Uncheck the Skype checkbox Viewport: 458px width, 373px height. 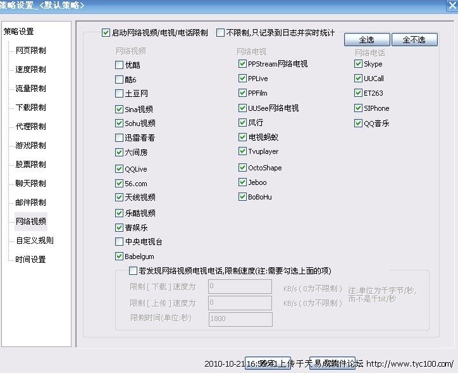[359, 64]
